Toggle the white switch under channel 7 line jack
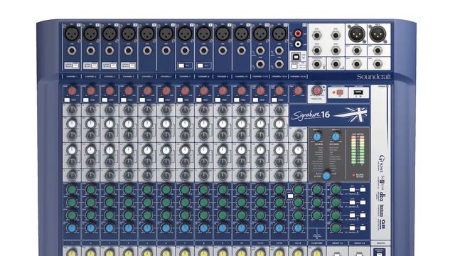This screenshot has width=455, height=256. click(181, 65)
